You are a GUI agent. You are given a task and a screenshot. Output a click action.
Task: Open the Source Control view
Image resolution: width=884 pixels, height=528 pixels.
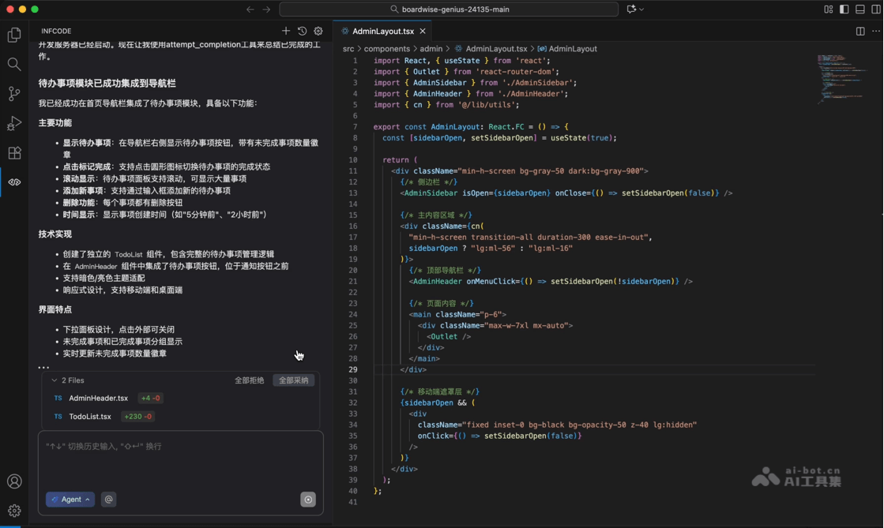13,95
